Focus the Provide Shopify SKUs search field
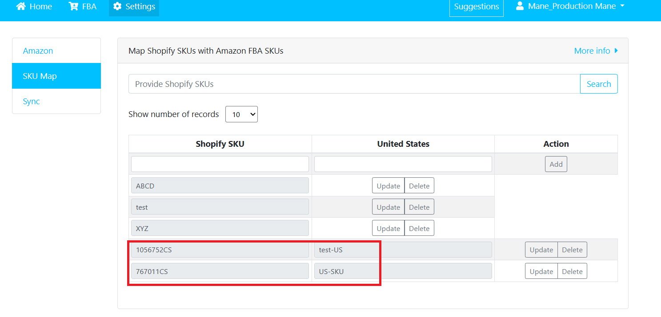The image size is (661, 317). tap(354, 84)
